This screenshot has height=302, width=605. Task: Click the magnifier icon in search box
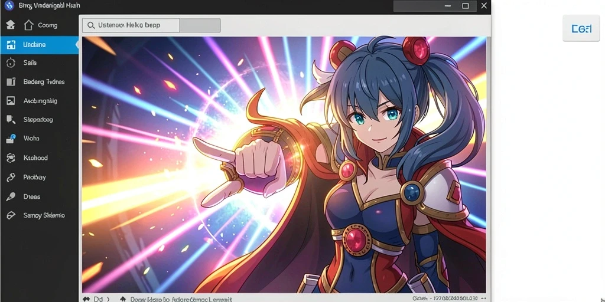coord(91,25)
